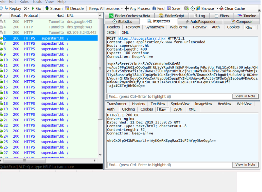Click the timer clock toolbar icon
The image size is (262, 192).
click(x=193, y=8)
